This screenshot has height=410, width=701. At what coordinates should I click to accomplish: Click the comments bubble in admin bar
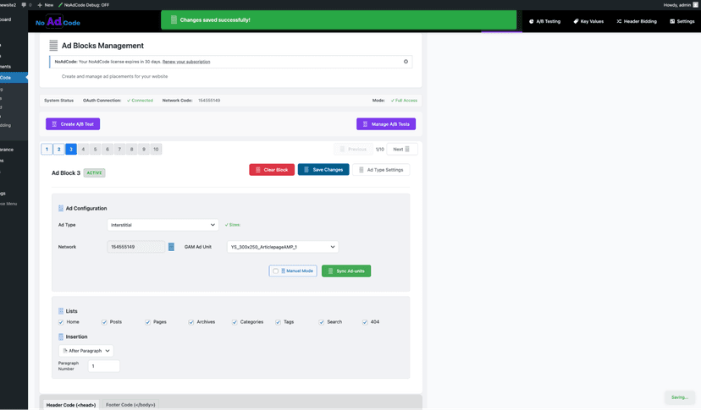tap(24, 5)
